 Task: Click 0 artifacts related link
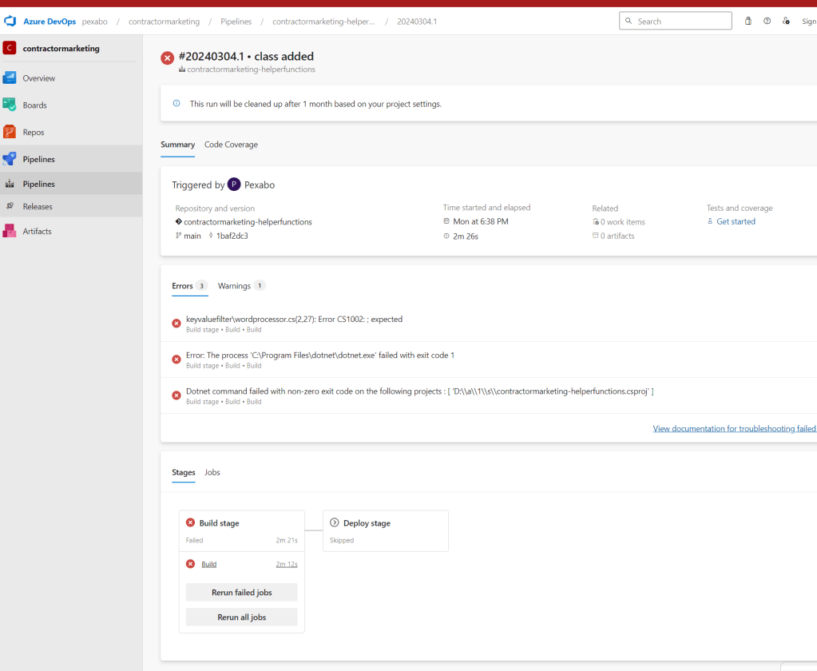pyautogui.click(x=617, y=236)
